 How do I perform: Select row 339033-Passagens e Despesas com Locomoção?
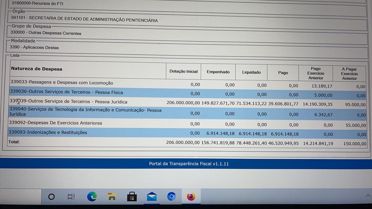tap(62, 83)
